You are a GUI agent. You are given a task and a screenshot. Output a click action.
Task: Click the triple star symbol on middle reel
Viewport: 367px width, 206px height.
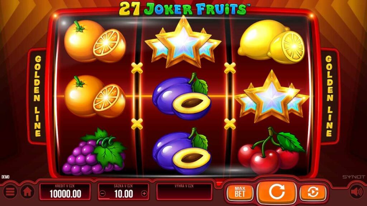click(183, 42)
